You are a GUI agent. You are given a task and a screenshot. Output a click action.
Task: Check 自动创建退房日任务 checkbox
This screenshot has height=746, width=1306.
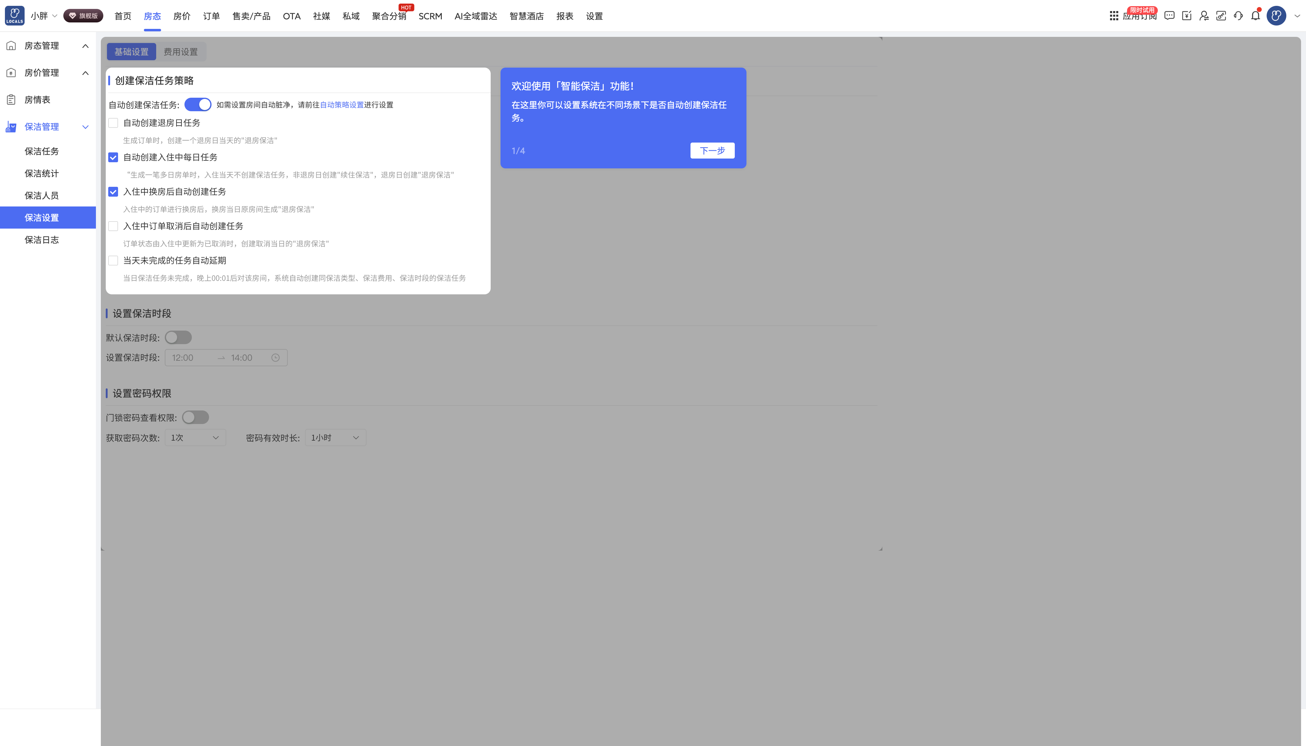113,123
